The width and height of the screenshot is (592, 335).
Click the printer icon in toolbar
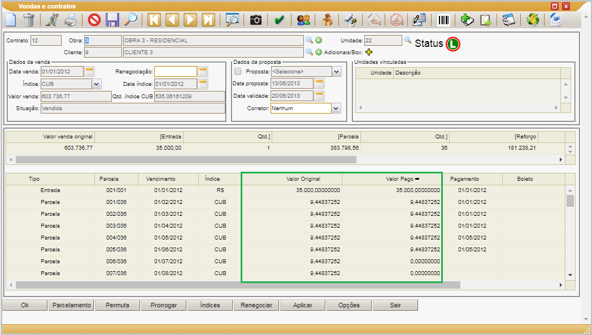tap(71, 20)
